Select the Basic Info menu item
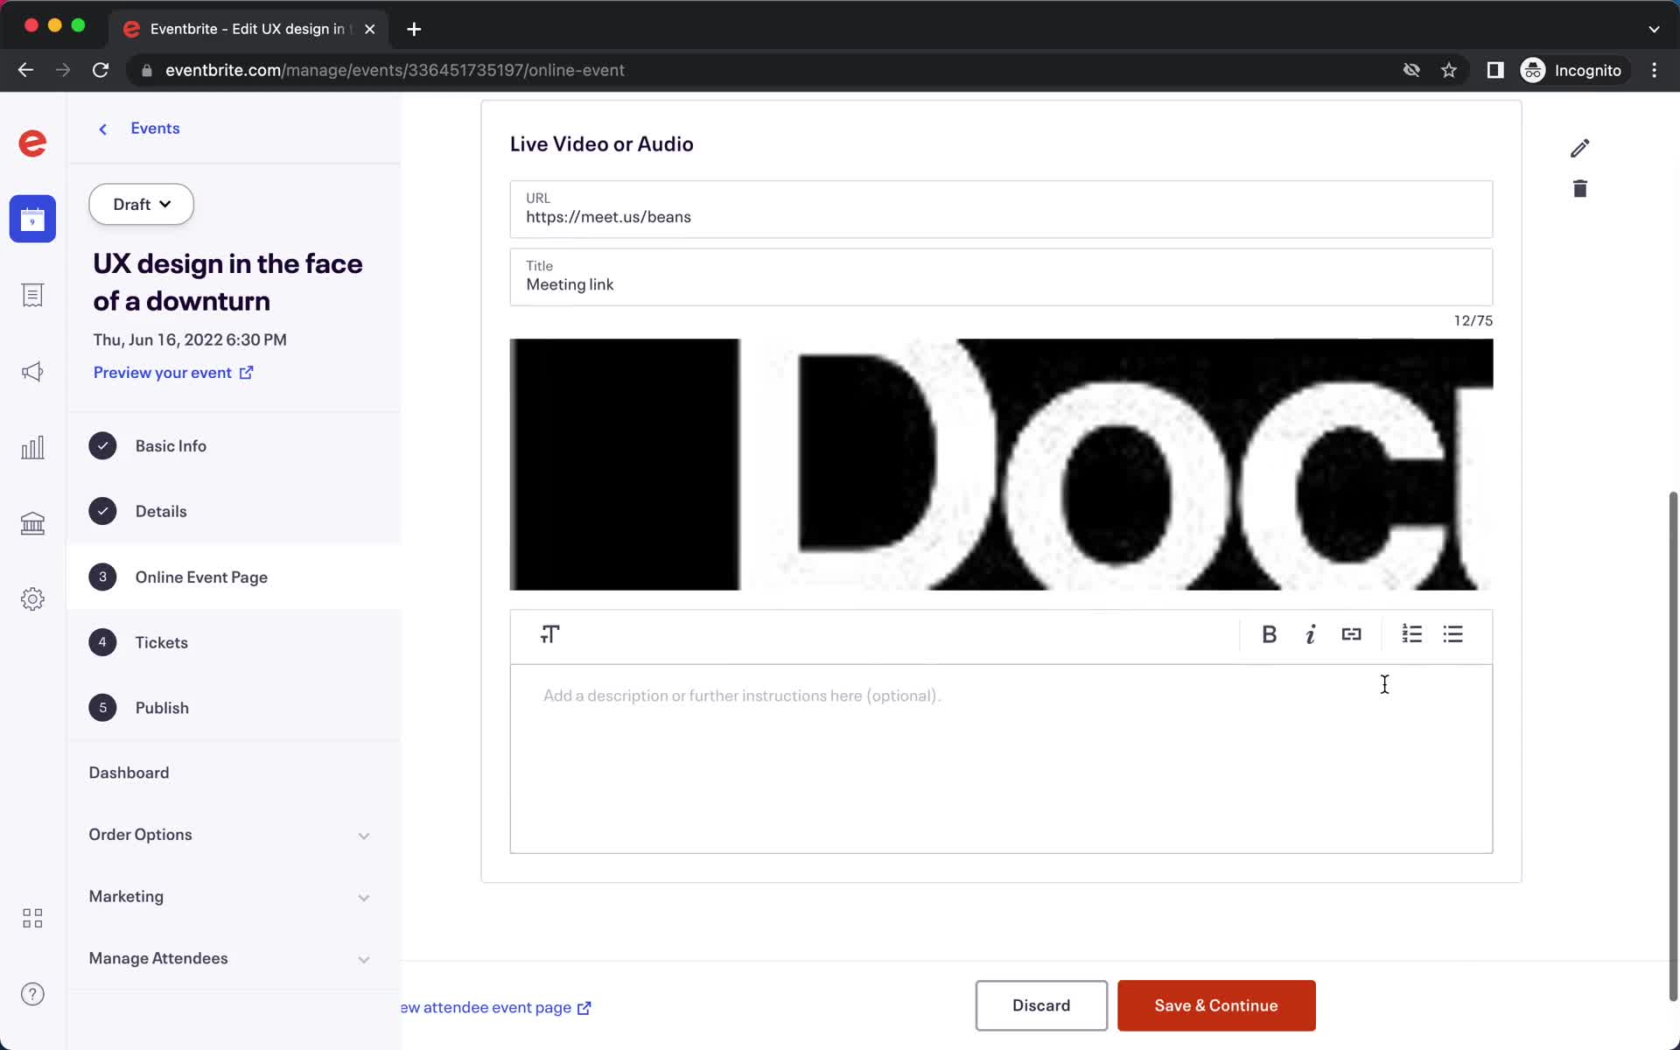 pyautogui.click(x=170, y=445)
